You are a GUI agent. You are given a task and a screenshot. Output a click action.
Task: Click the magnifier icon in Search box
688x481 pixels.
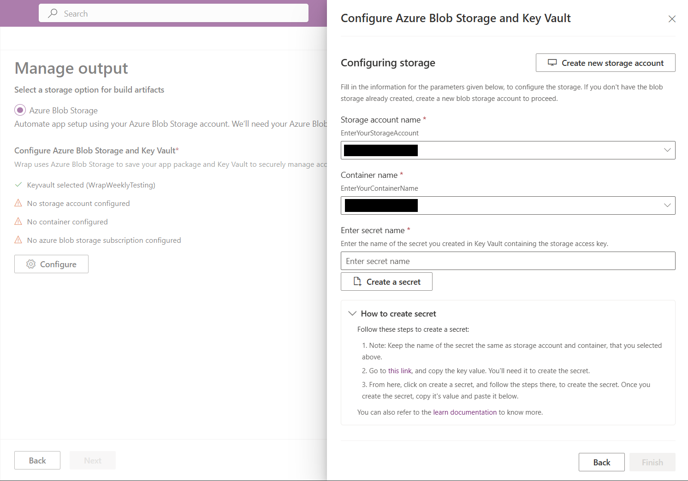pyautogui.click(x=53, y=13)
